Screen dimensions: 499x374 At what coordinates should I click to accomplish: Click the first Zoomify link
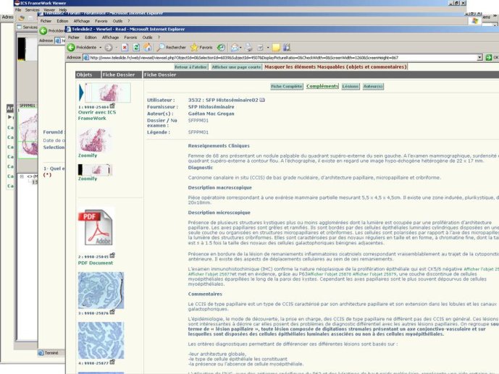click(88, 156)
